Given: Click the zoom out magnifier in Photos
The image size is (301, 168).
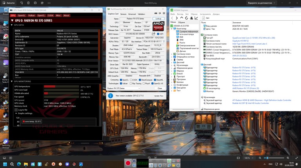Looking at the screenshot, I should click(x=260, y=158).
